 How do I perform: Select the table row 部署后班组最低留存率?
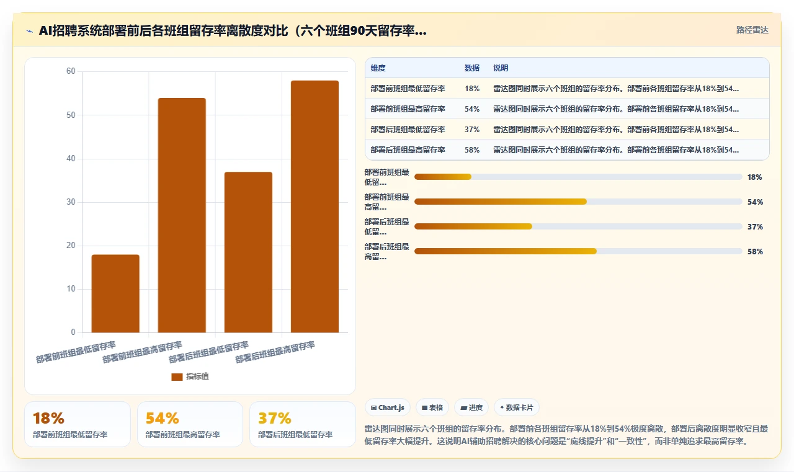[567, 130]
